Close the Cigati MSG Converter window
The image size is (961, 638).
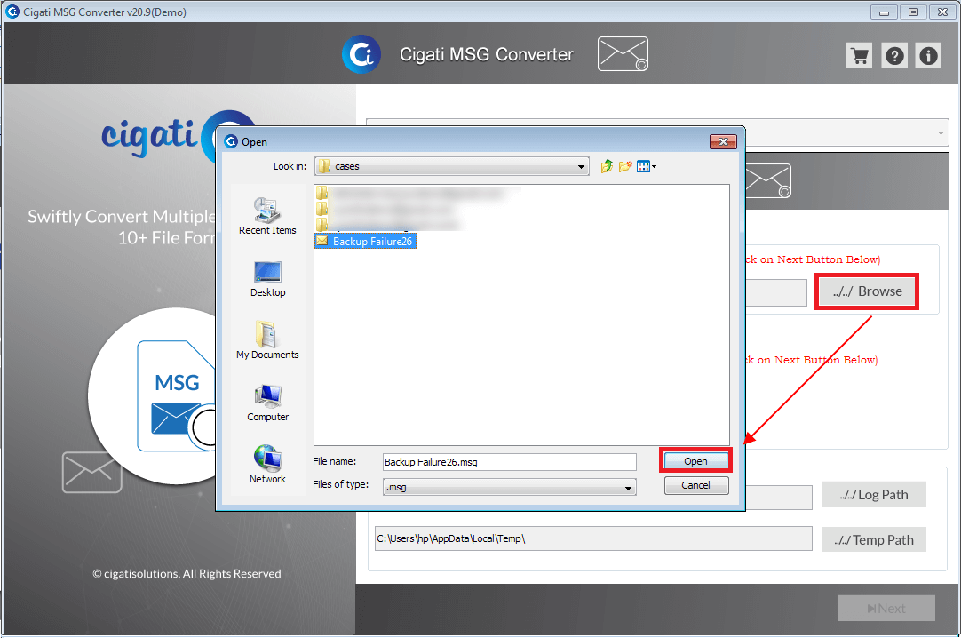pyautogui.click(x=942, y=12)
